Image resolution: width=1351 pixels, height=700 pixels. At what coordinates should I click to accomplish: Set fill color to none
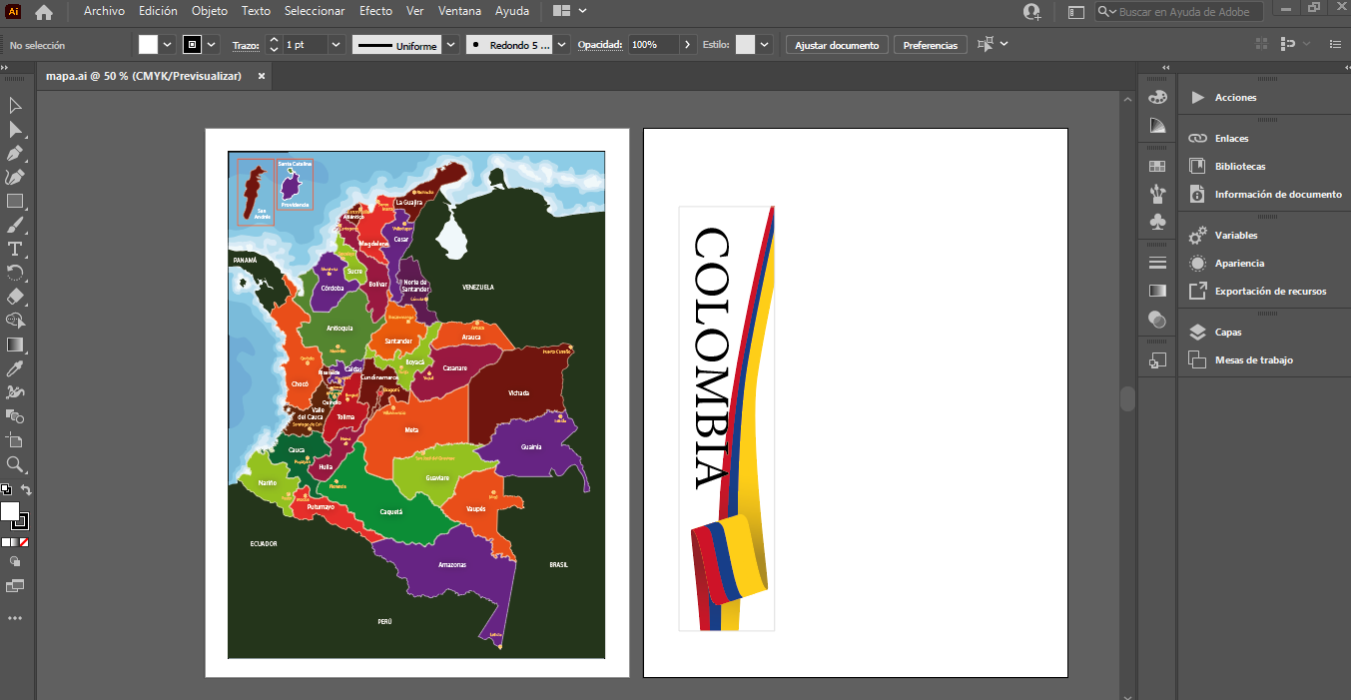point(23,541)
